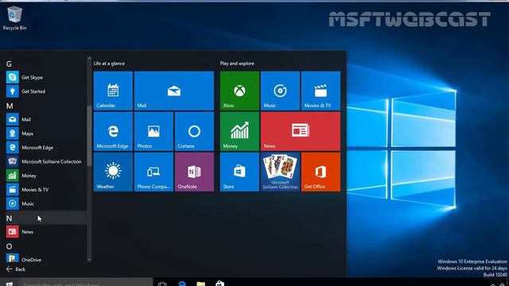This screenshot has height=286, width=509.
Task: Open the Phone Companion tile
Action: pyautogui.click(x=153, y=172)
